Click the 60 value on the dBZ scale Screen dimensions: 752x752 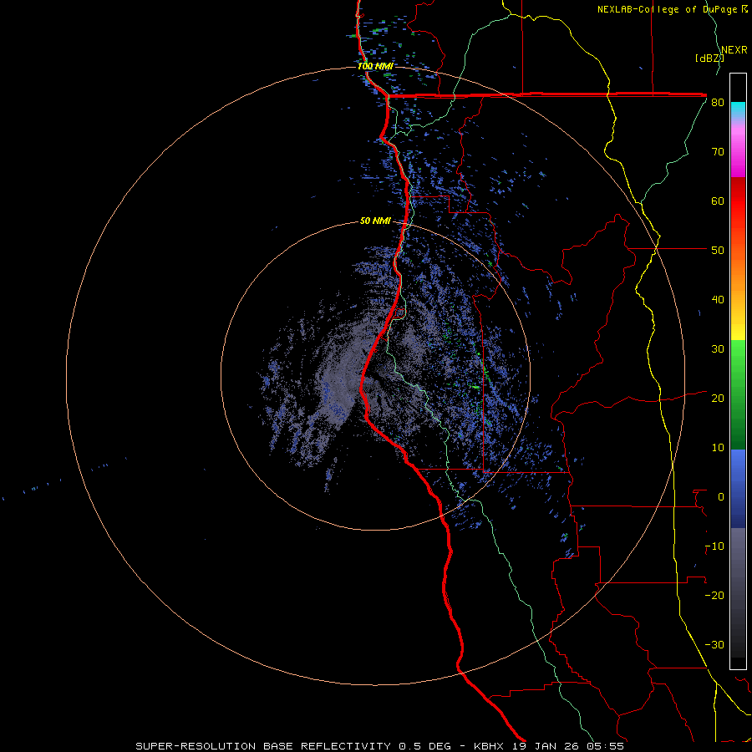(x=718, y=201)
